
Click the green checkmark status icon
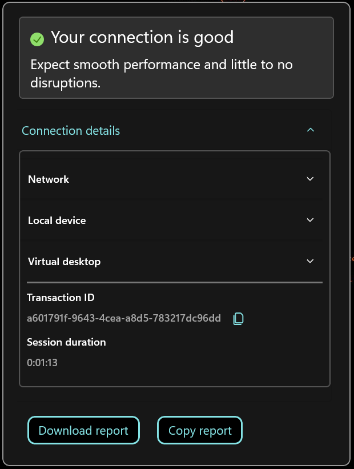tap(37, 39)
